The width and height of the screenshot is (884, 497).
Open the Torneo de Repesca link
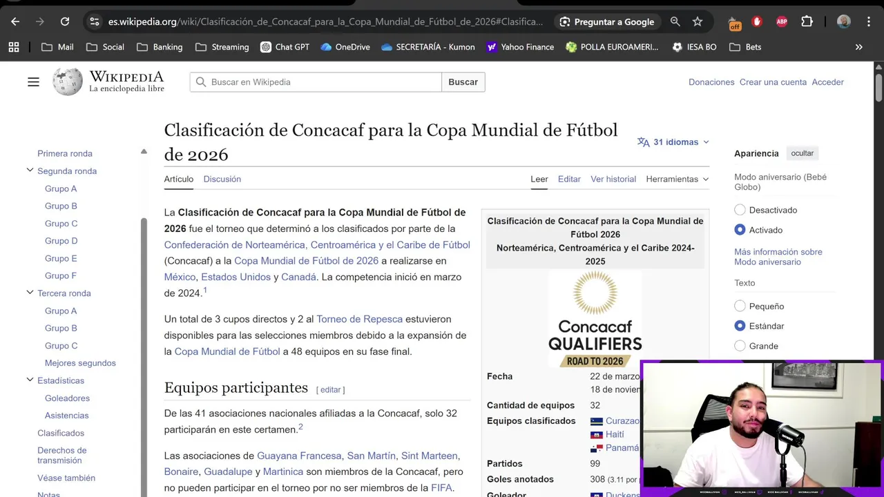[359, 319]
